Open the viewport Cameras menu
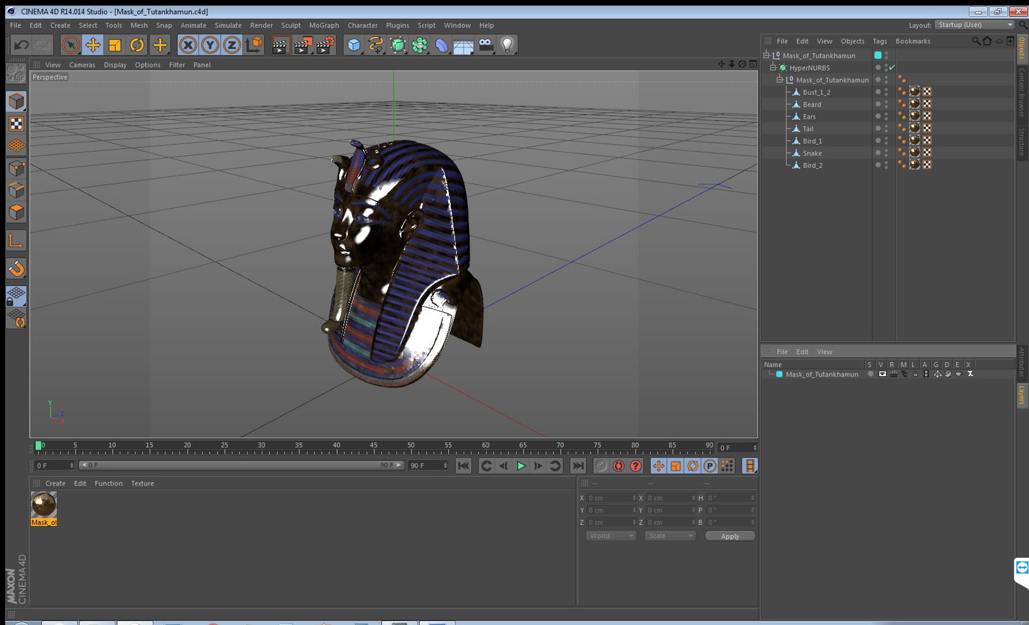Image resolution: width=1029 pixels, height=625 pixels. click(x=82, y=65)
